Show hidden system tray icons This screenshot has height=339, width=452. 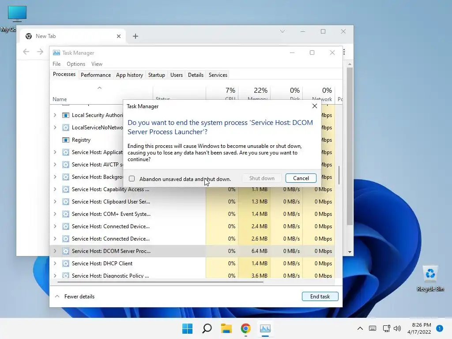coord(360,328)
